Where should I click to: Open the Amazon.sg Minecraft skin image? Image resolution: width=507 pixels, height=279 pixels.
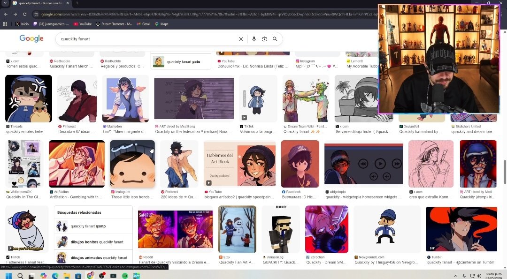click(x=281, y=229)
